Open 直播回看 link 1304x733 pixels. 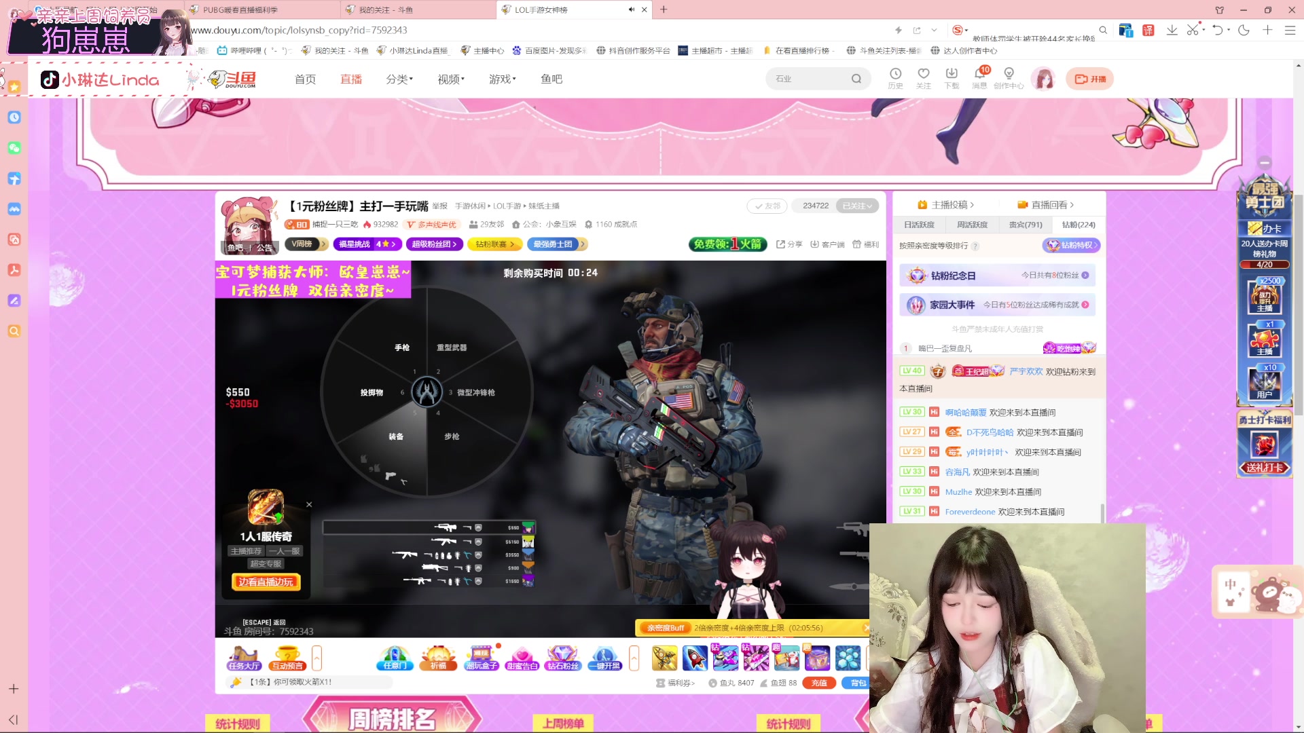[1045, 205]
